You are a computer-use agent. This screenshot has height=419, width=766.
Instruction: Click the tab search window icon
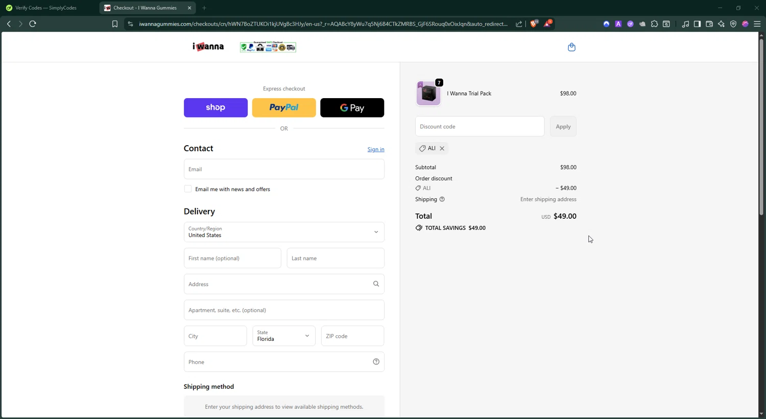pyautogui.click(x=666, y=24)
